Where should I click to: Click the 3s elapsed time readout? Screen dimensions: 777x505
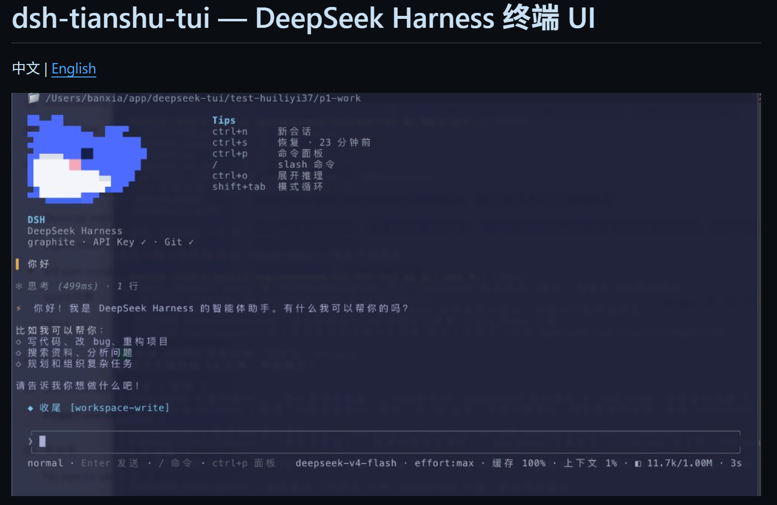736,463
